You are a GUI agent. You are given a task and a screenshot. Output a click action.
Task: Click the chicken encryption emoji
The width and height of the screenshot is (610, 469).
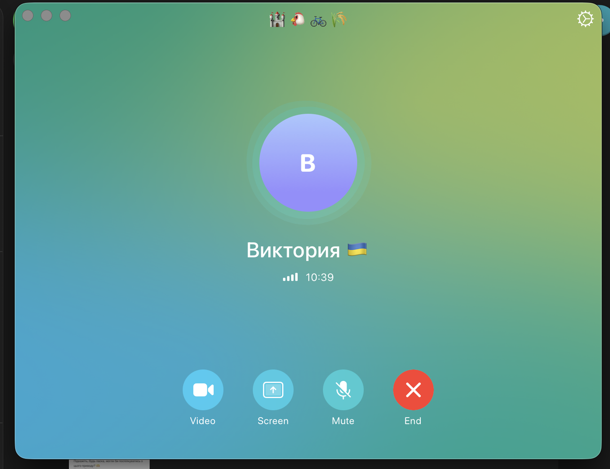[x=298, y=20]
